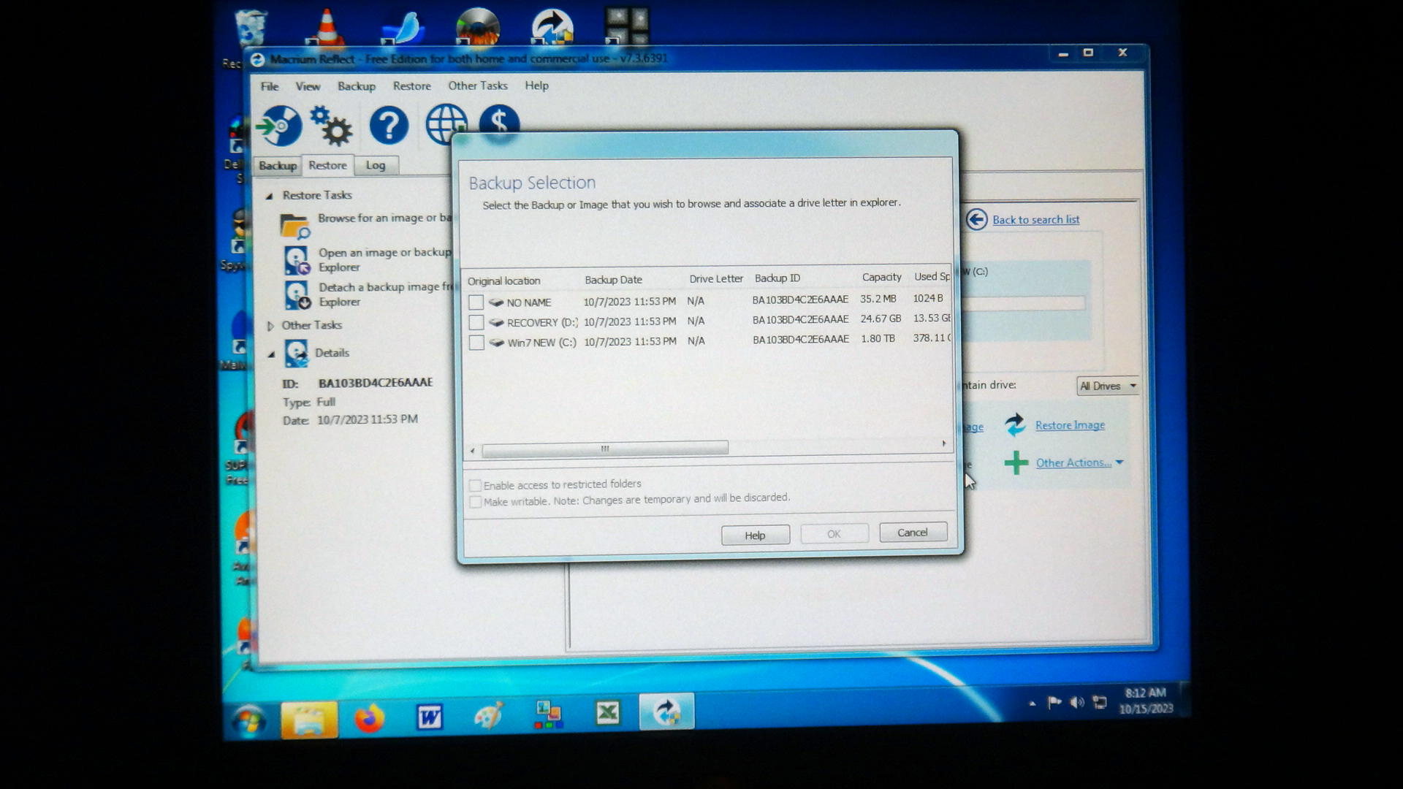
Task: Cancel the Backup Selection dialog
Action: coord(913,533)
